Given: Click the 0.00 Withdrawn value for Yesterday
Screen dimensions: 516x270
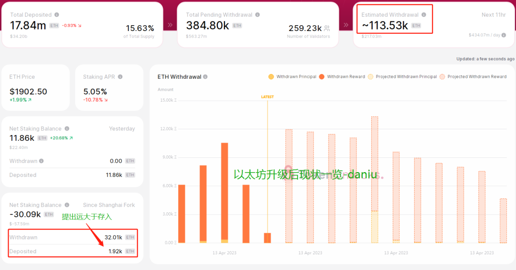Looking at the screenshot, I should pos(116,161).
